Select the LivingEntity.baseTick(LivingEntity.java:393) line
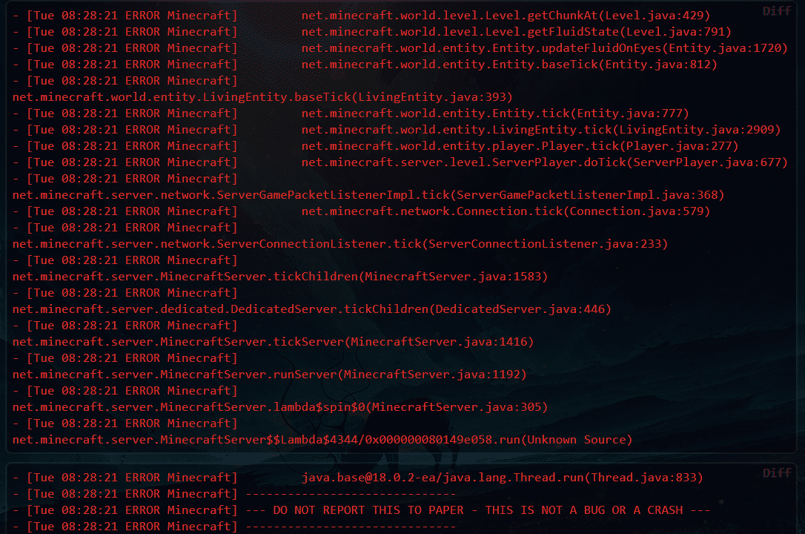Screen dimensions: 805x534 pyautogui.click(x=262, y=97)
